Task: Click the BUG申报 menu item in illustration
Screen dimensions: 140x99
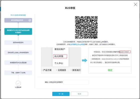Action: (x=60, y=56)
